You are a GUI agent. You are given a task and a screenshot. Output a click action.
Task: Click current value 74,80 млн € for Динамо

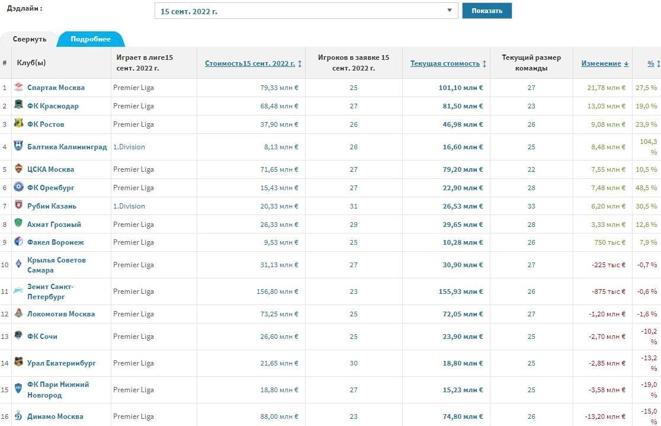click(x=463, y=417)
